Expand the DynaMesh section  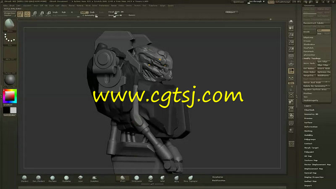[309, 51]
